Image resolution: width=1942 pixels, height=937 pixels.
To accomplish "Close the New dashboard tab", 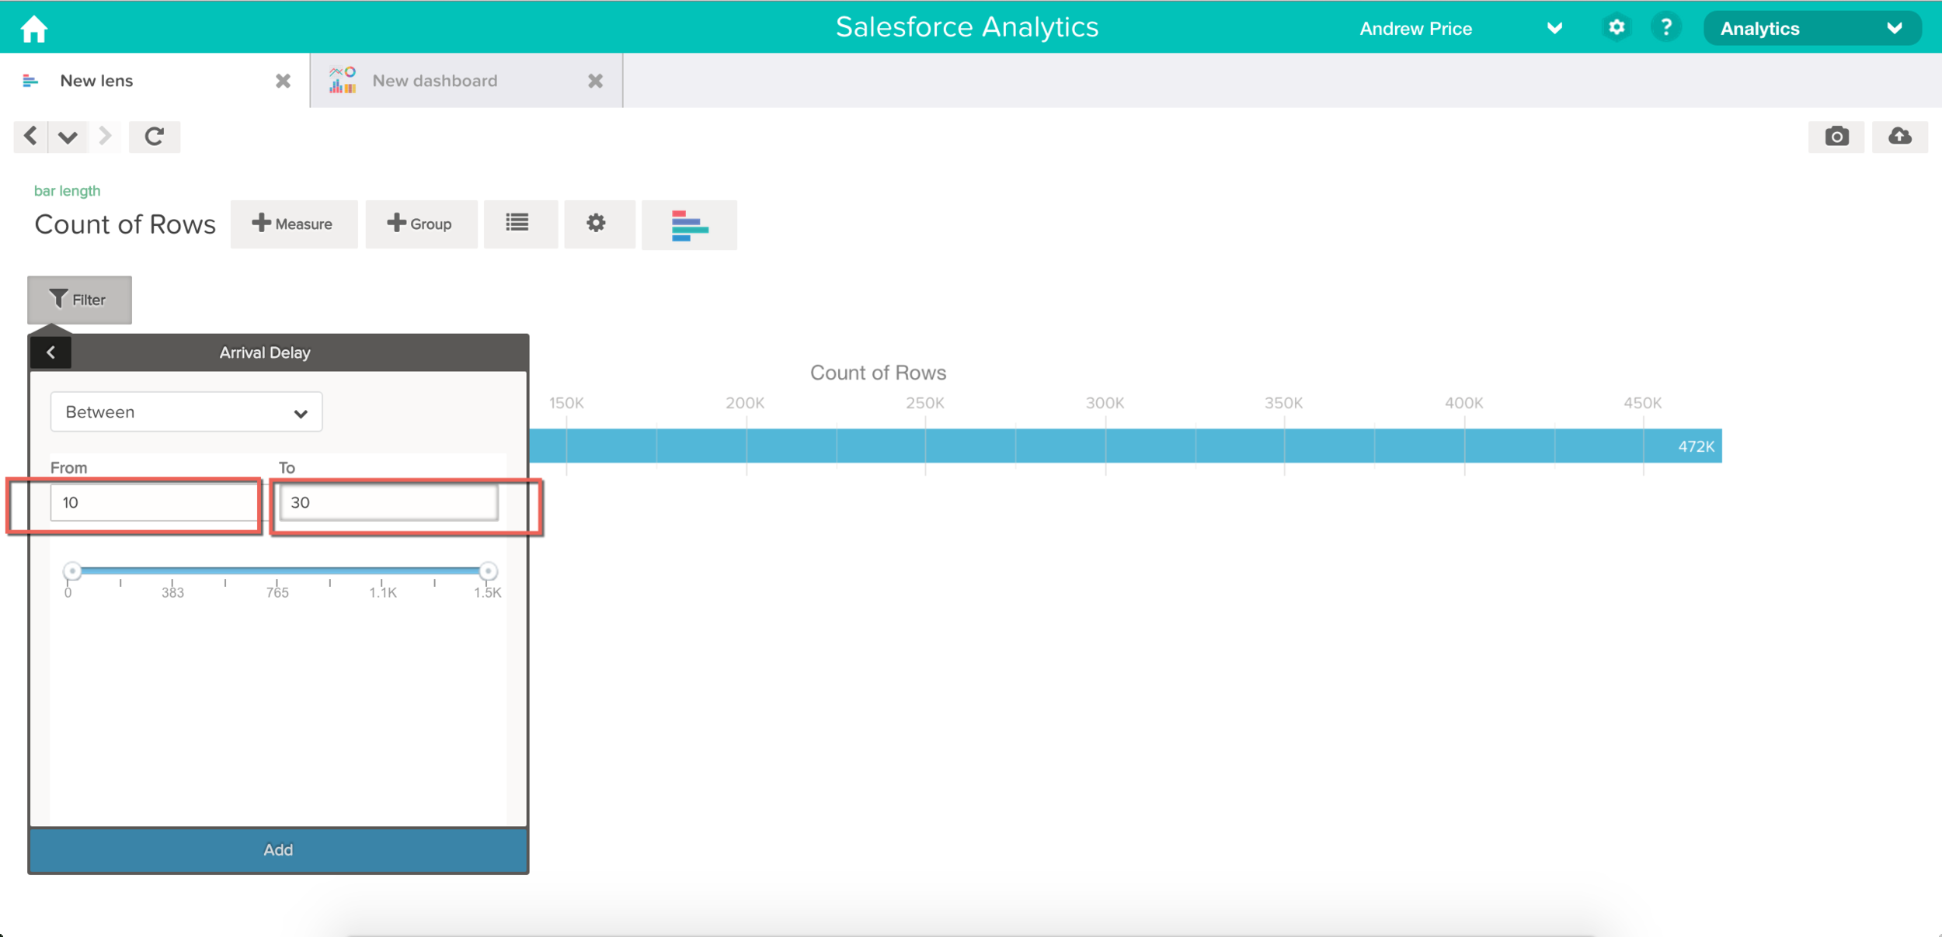I will [595, 81].
